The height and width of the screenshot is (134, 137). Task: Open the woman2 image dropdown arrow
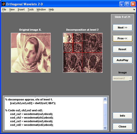(130, 78)
